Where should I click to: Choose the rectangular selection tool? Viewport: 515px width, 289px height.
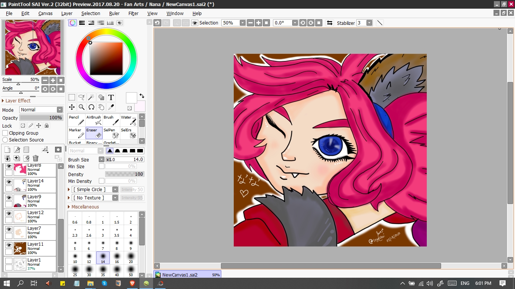click(x=72, y=97)
